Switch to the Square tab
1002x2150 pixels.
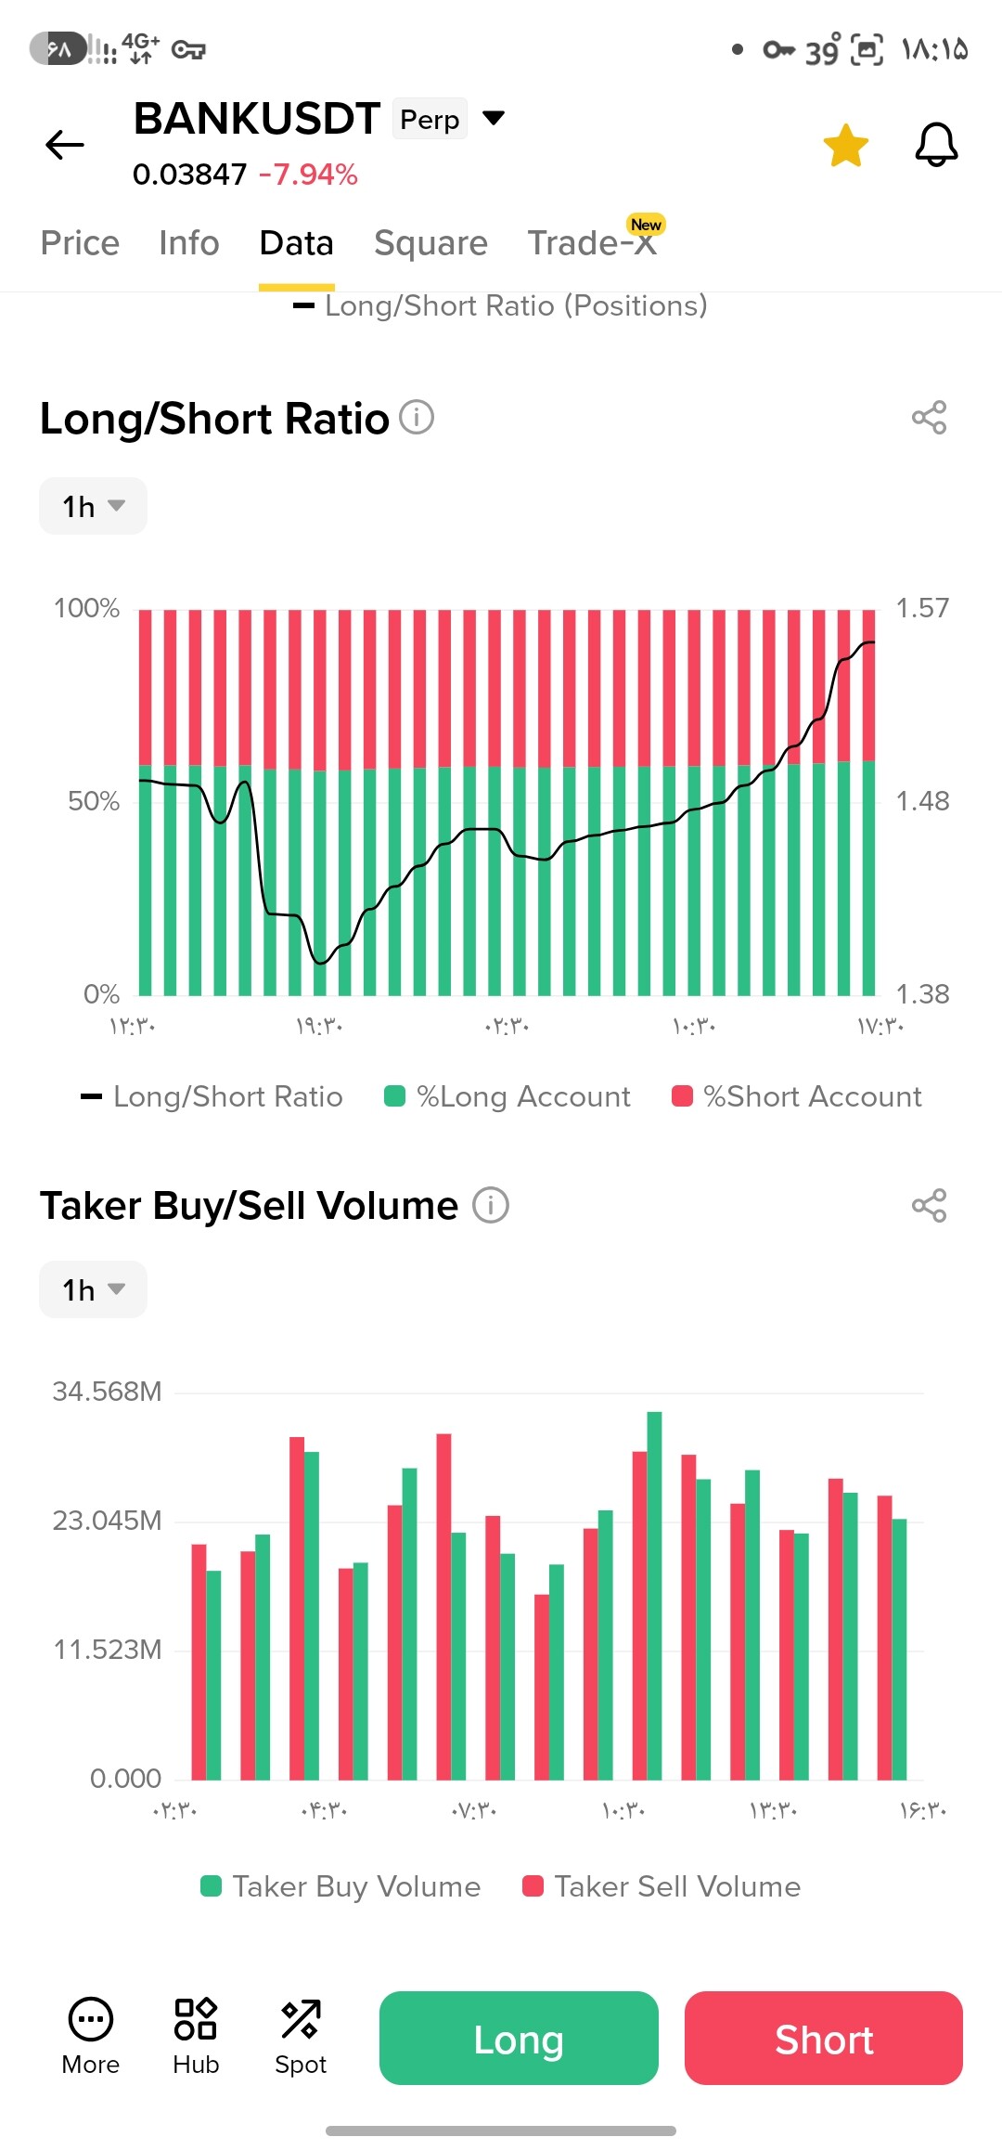coord(430,243)
